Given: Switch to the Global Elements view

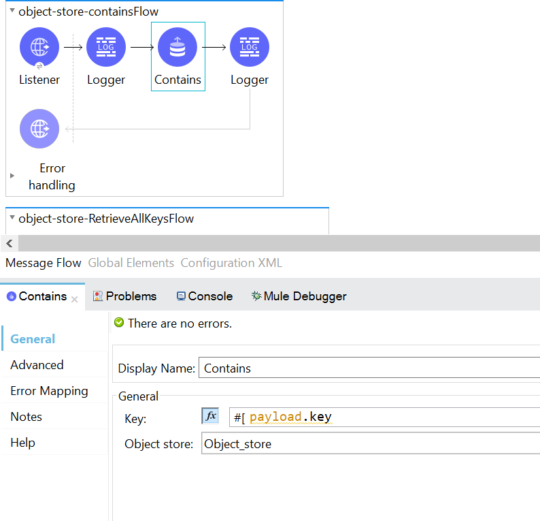Looking at the screenshot, I should (131, 263).
